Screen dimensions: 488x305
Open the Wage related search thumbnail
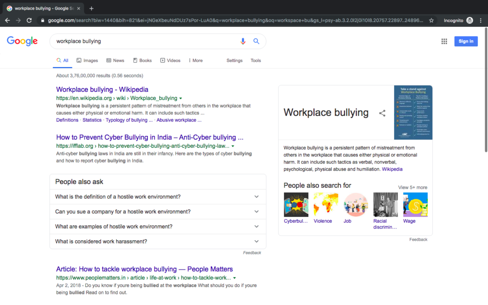(x=415, y=204)
